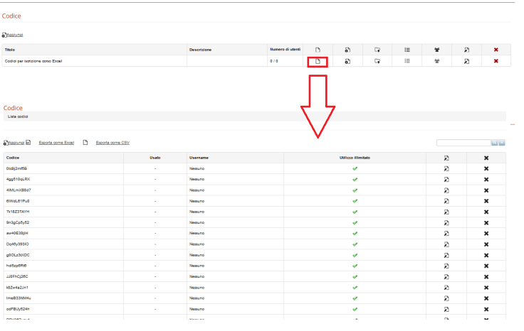Click add-codes icon in Codici per iscrizione row
Viewport: 524px width, 331px height.
347,62
